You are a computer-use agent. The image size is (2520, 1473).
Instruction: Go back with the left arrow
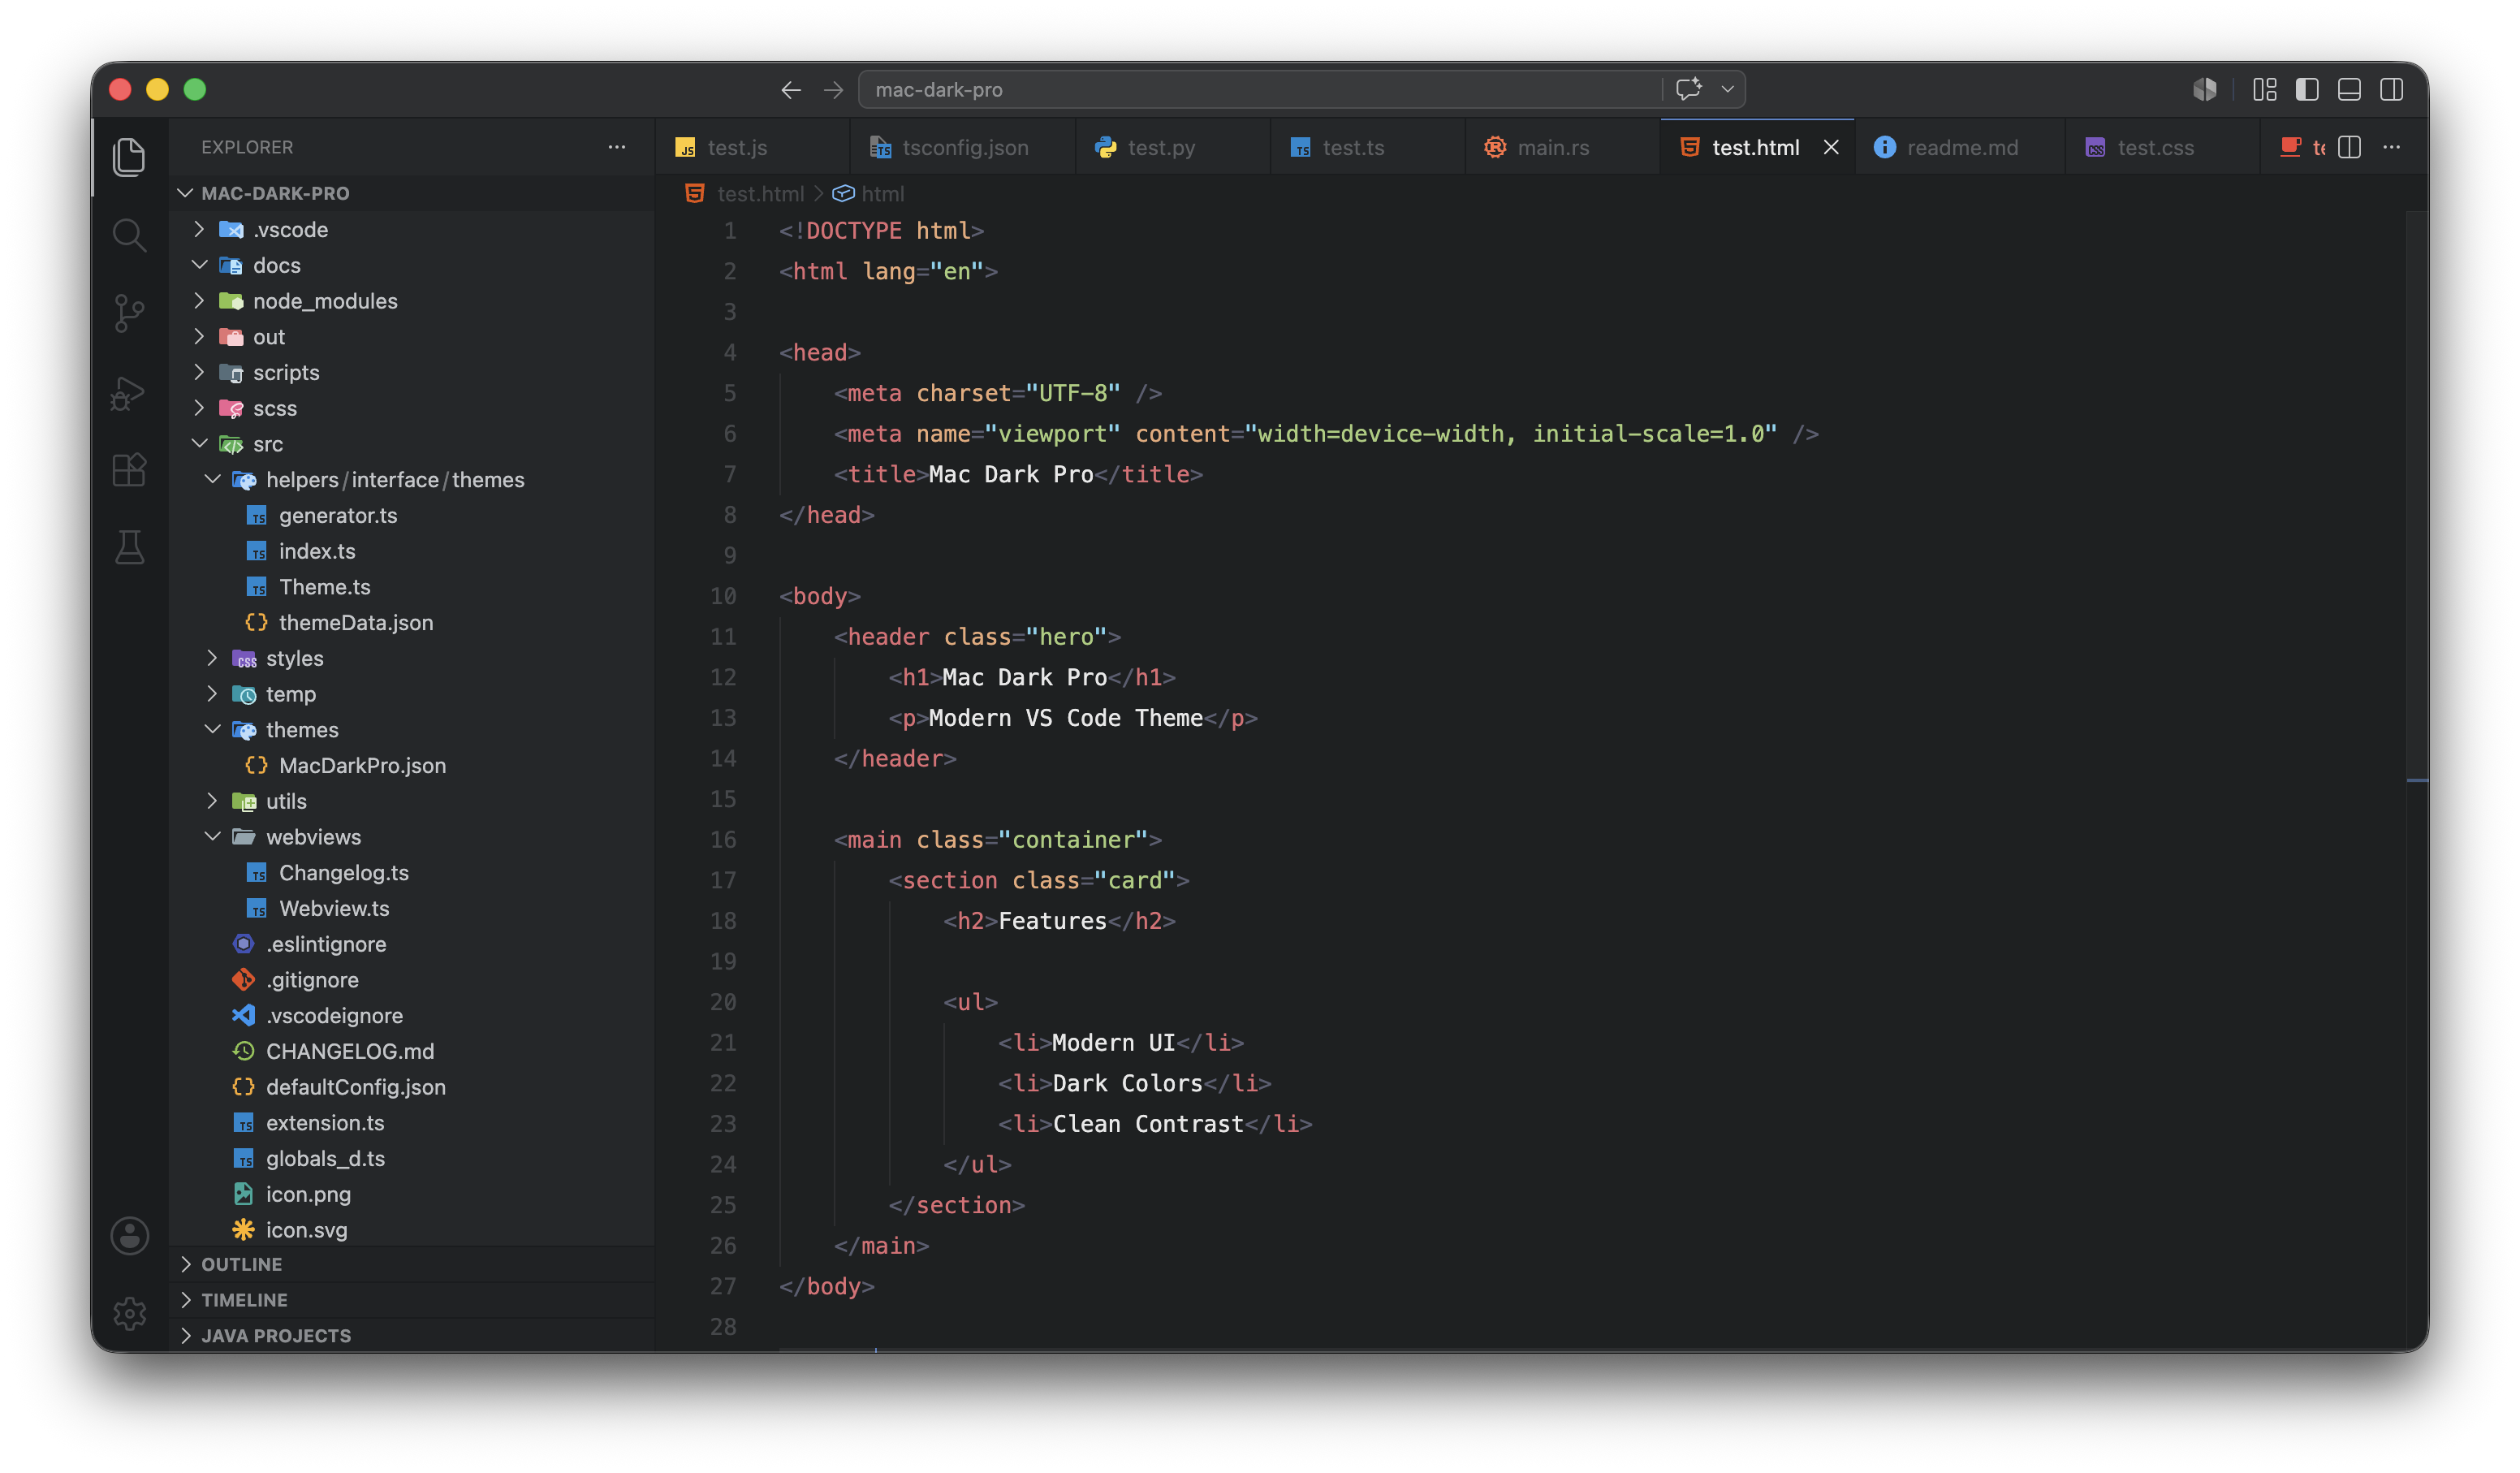tap(791, 90)
